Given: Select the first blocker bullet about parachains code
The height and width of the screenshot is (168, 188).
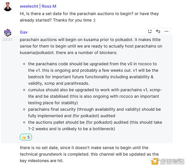Looking at the screenshot, I should [92, 73].
